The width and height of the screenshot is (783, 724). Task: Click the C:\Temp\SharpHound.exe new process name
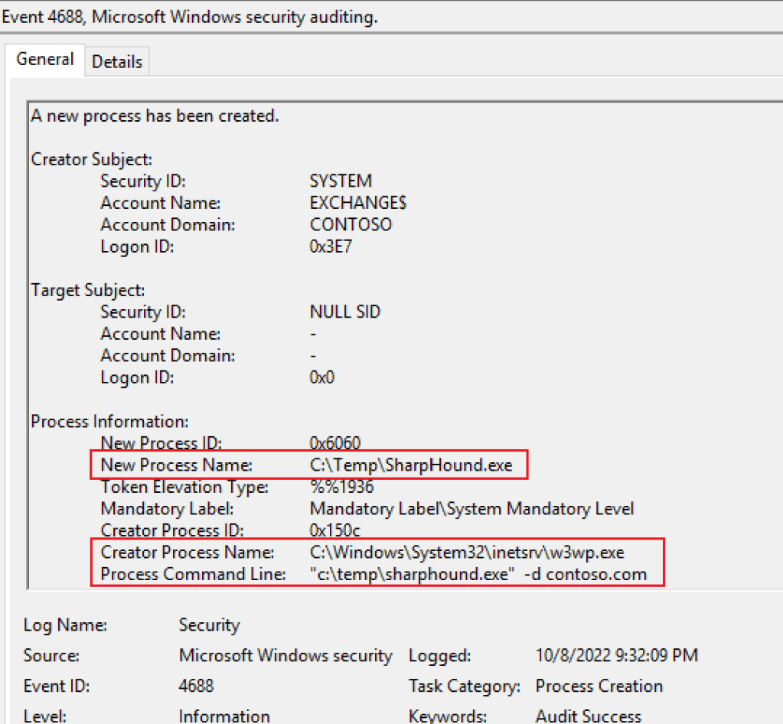[x=411, y=465]
